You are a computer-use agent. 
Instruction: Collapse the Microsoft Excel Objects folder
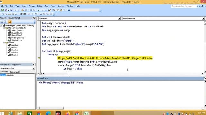(4, 28)
